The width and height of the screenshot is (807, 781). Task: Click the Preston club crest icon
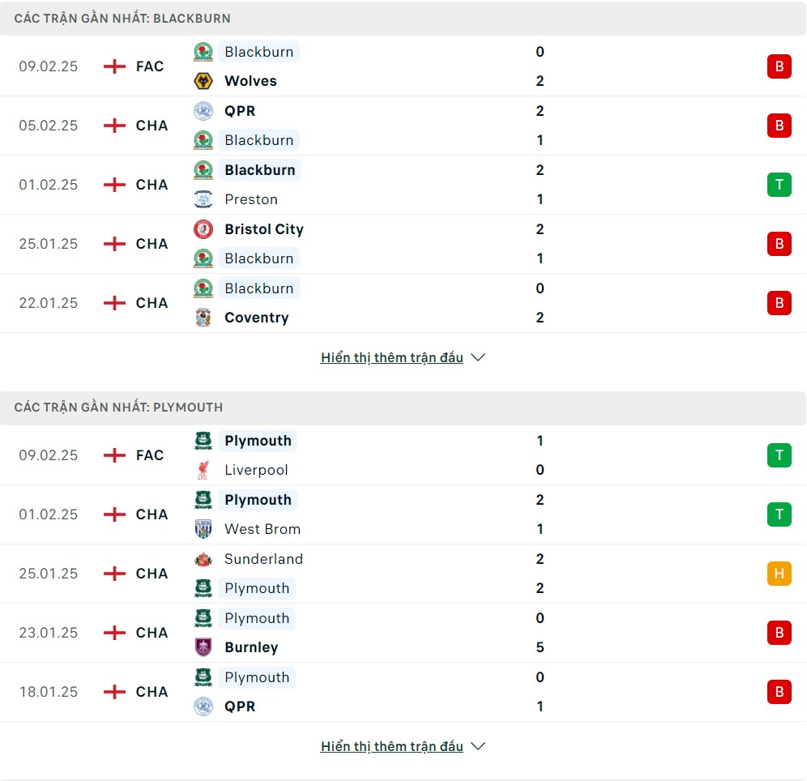click(203, 199)
